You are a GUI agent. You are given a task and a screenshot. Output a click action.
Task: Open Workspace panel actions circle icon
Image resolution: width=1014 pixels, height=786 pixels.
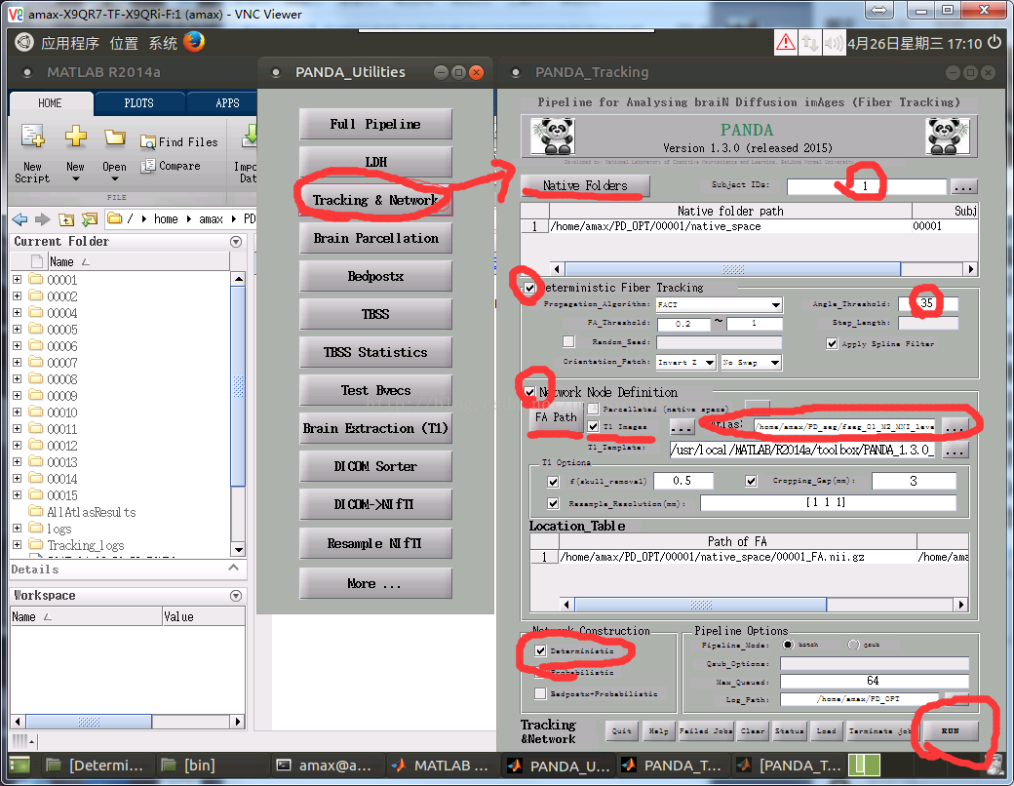236,595
